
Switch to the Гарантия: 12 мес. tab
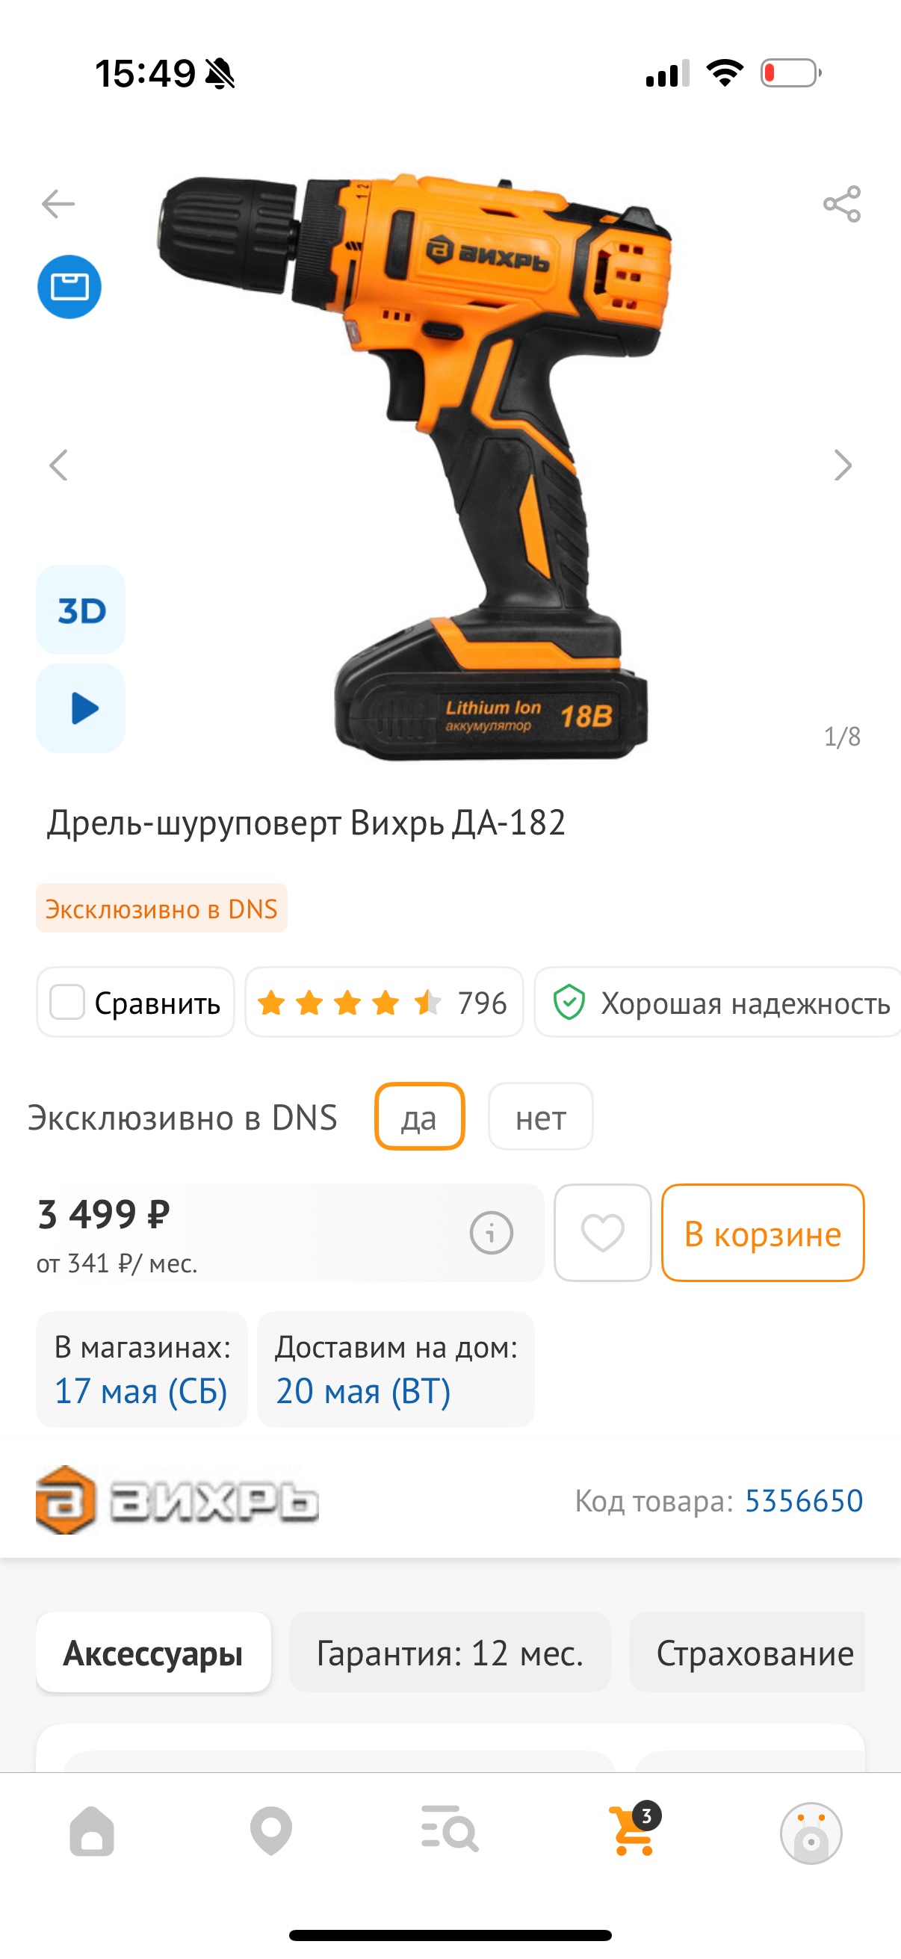(450, 1652)
